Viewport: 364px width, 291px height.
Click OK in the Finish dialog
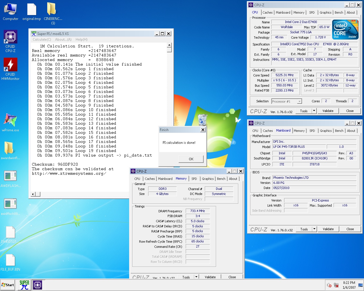[x=191, y=159]
